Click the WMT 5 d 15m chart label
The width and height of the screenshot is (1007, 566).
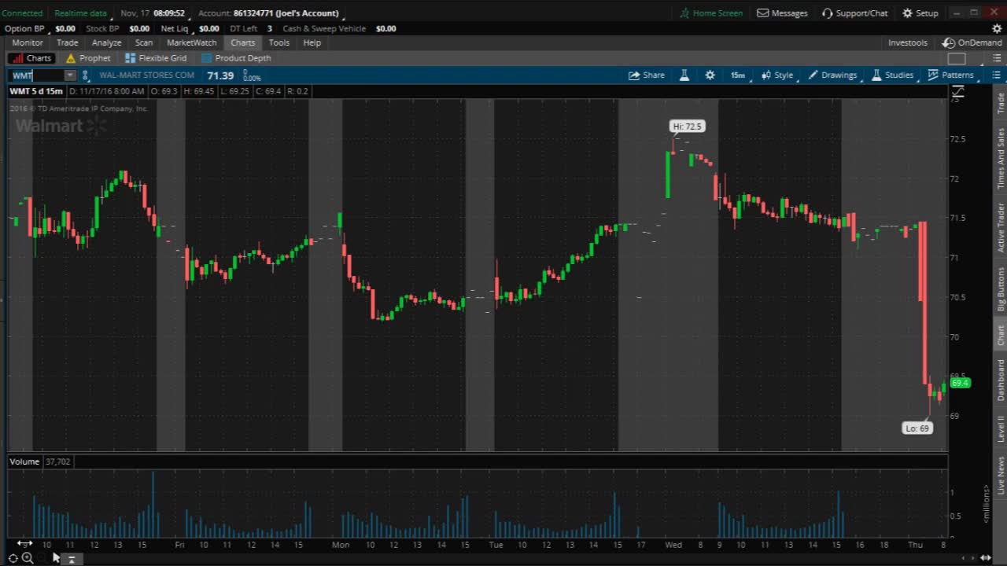tap(36, 91)
